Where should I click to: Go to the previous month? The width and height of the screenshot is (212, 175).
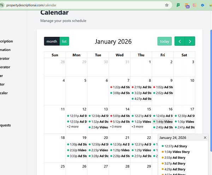179,41
